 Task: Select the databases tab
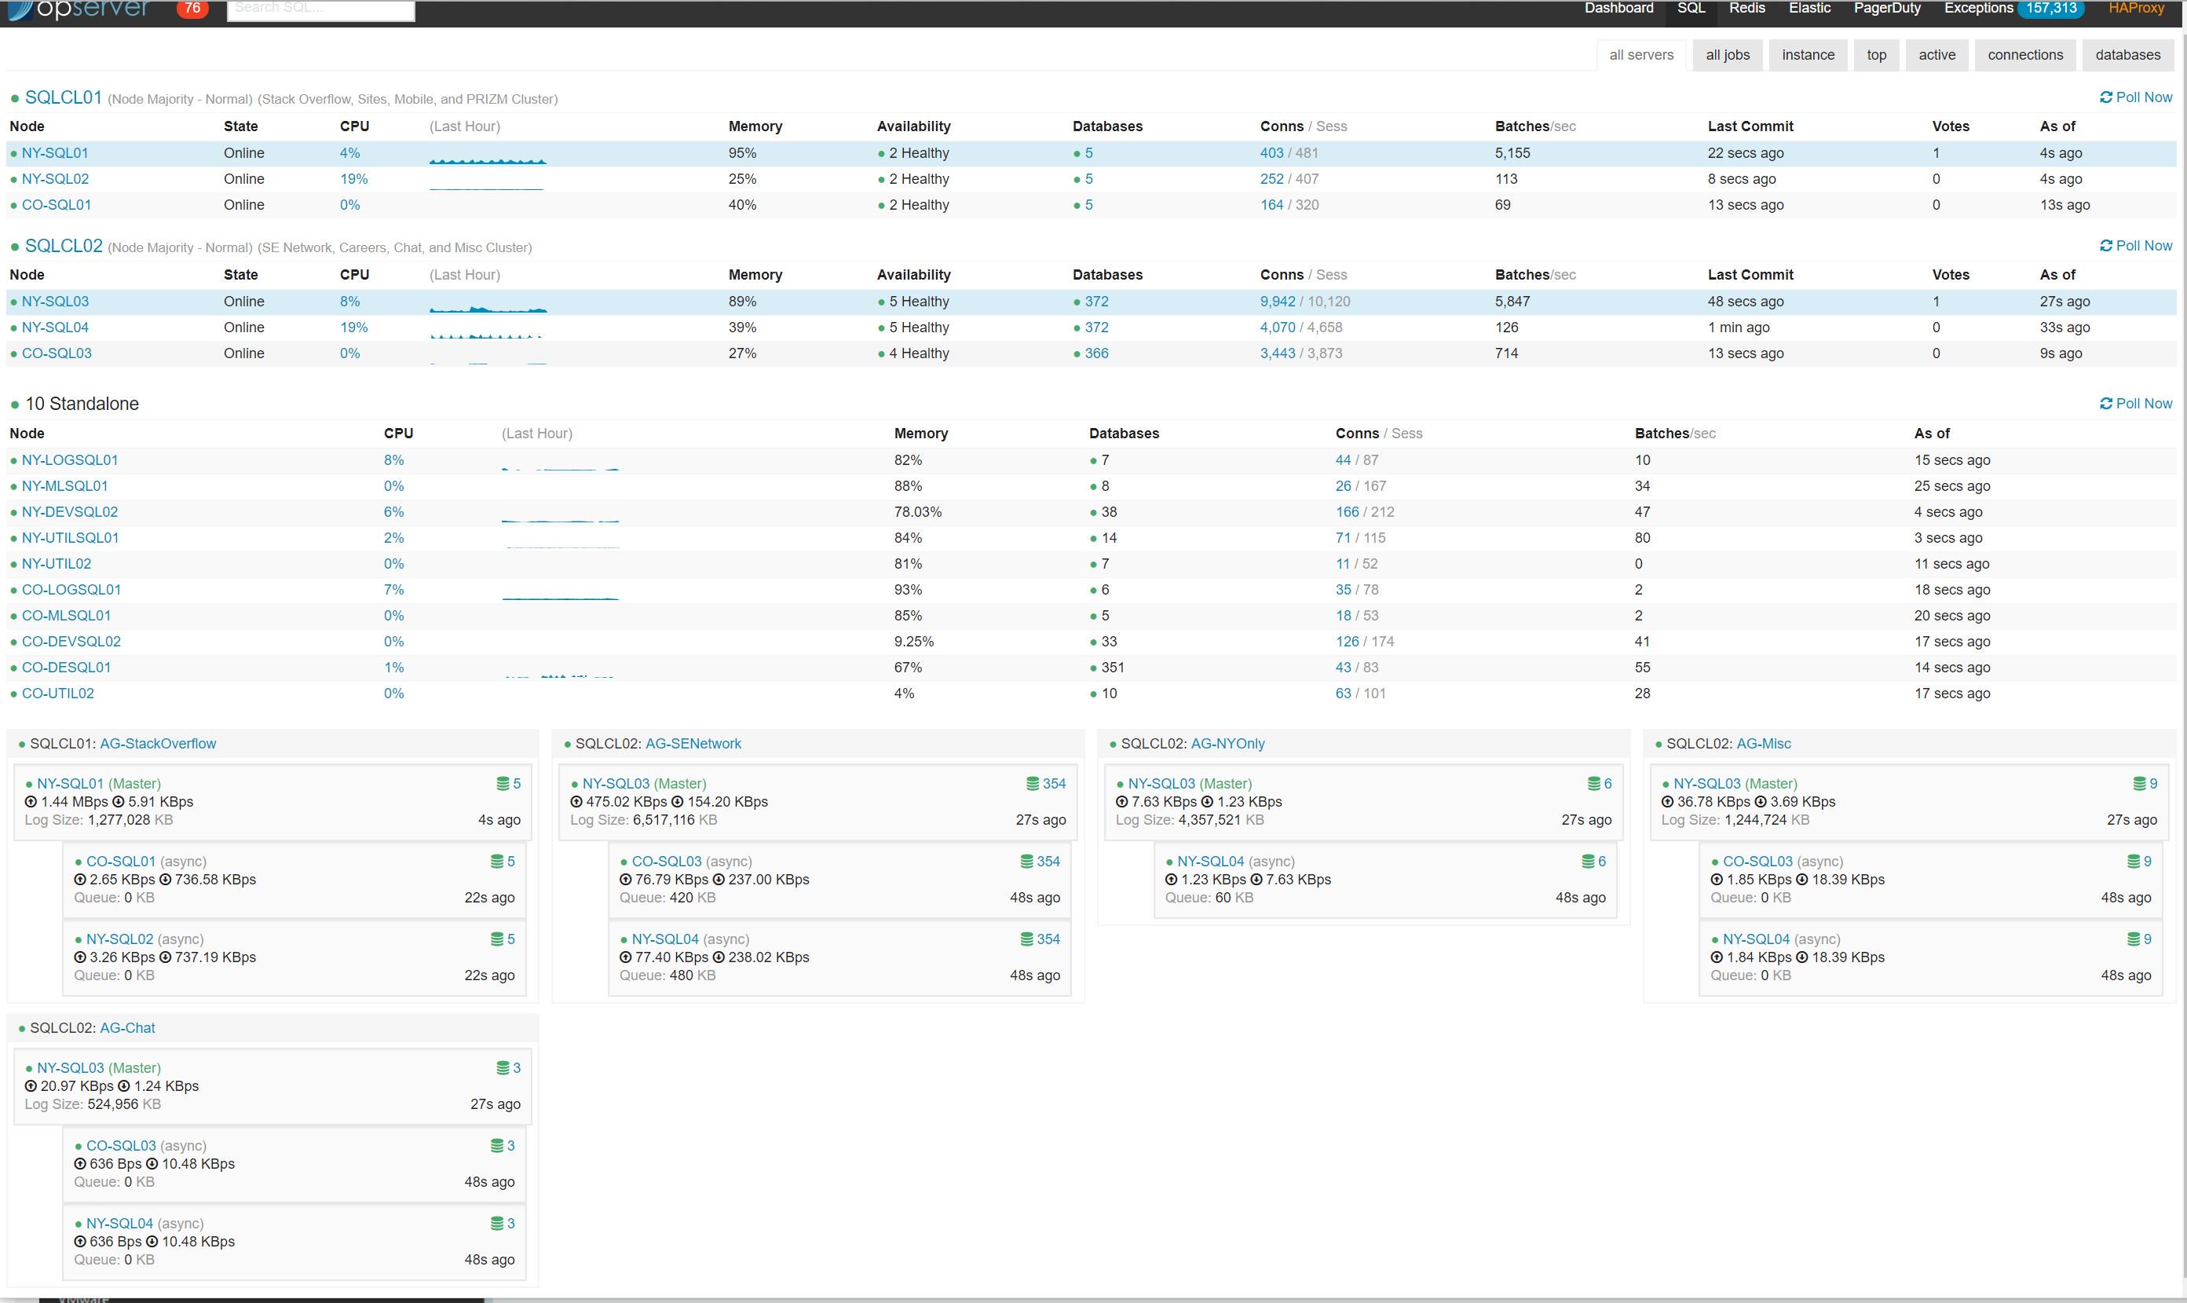(x=2127, y=55)
